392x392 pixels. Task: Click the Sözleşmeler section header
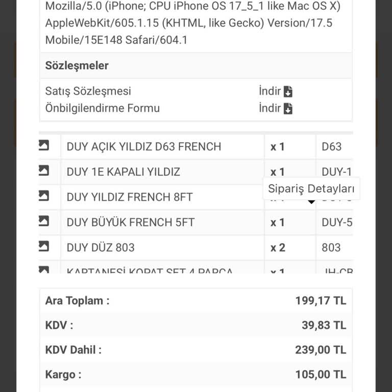[77, 66]
